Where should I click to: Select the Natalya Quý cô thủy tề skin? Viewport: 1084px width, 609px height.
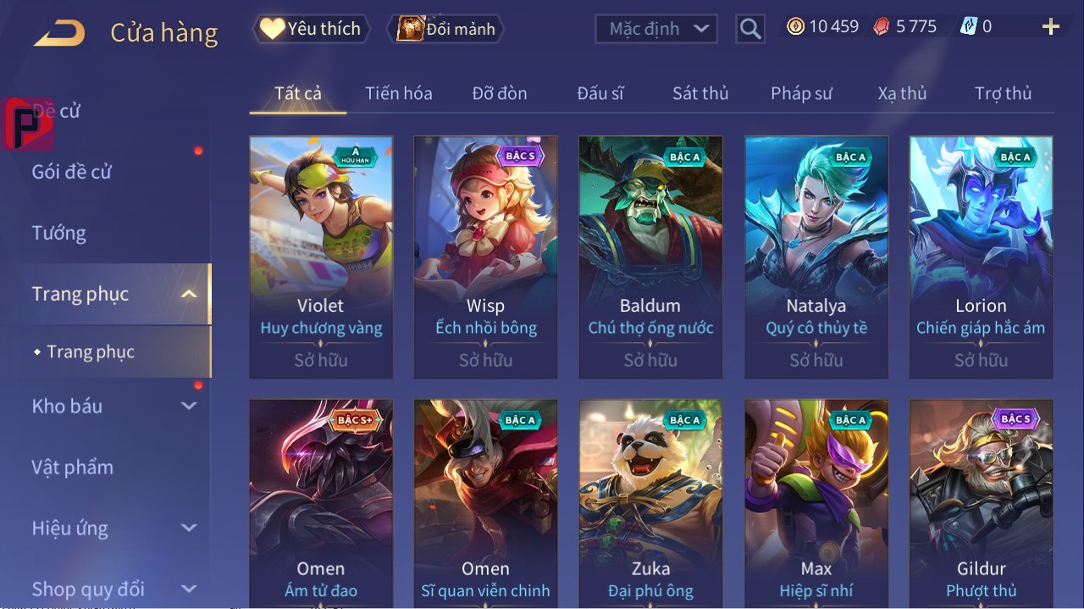click(816, 257)
